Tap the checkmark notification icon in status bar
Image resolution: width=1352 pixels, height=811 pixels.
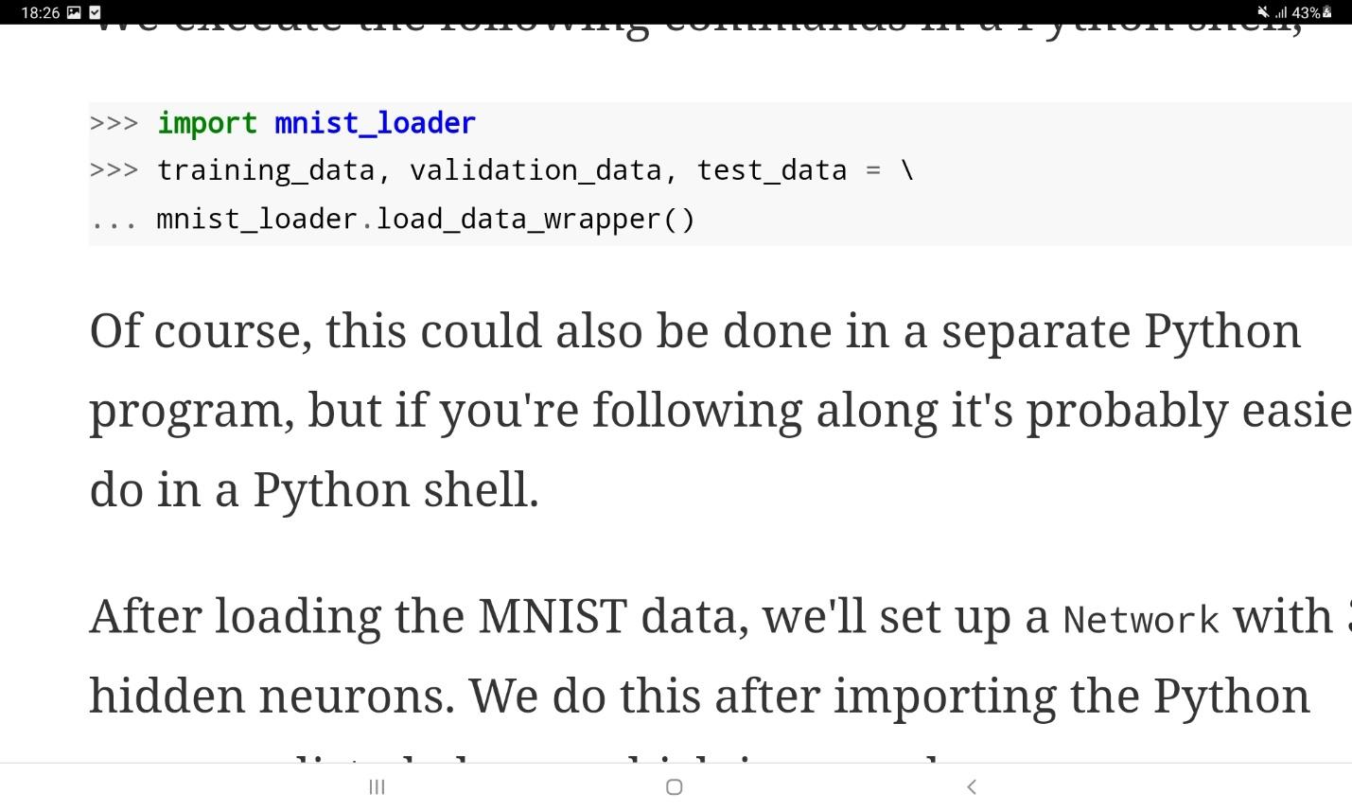pos(96,12)
